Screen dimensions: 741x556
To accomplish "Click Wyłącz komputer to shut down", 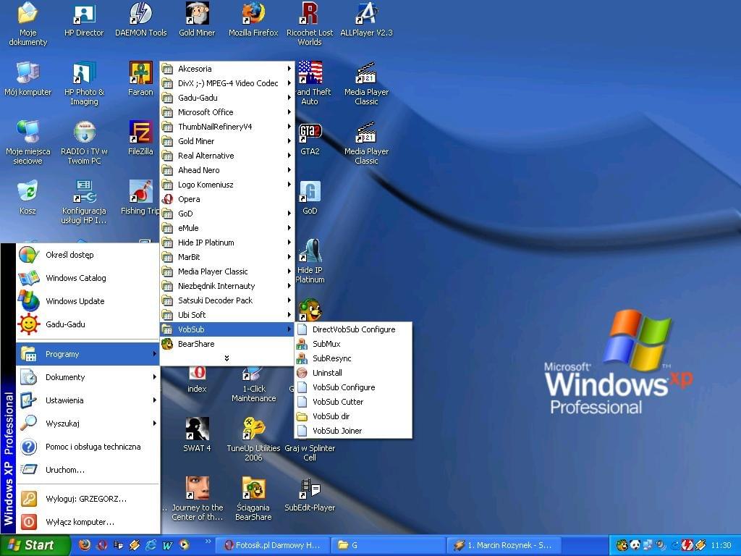I will coord(80,522).
